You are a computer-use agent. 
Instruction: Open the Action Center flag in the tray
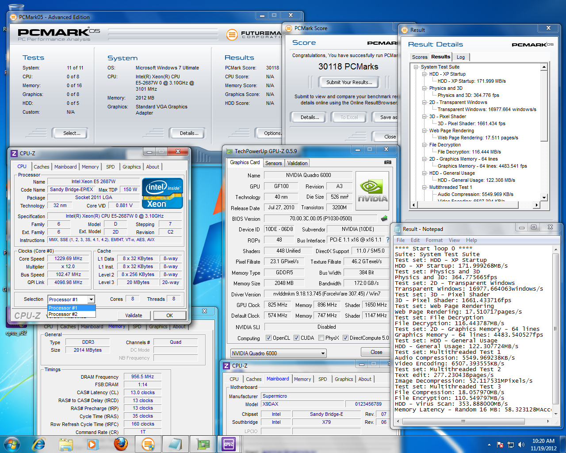pos(500,445)
